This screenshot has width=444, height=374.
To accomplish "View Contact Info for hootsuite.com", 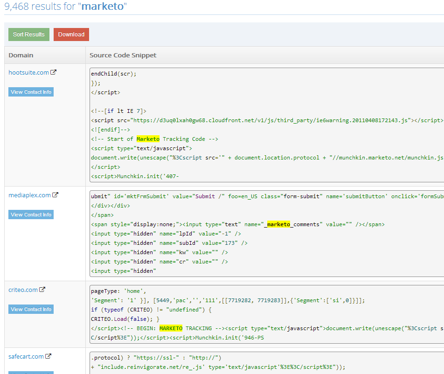I will [31, 92].
